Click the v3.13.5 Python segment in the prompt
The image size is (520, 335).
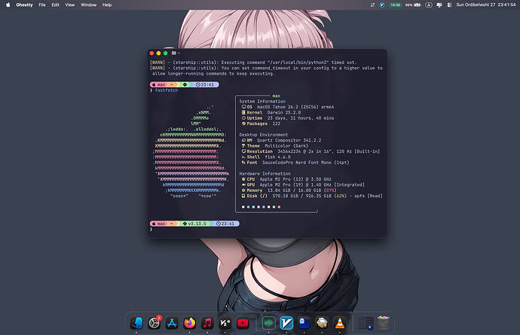pos(196,224)
